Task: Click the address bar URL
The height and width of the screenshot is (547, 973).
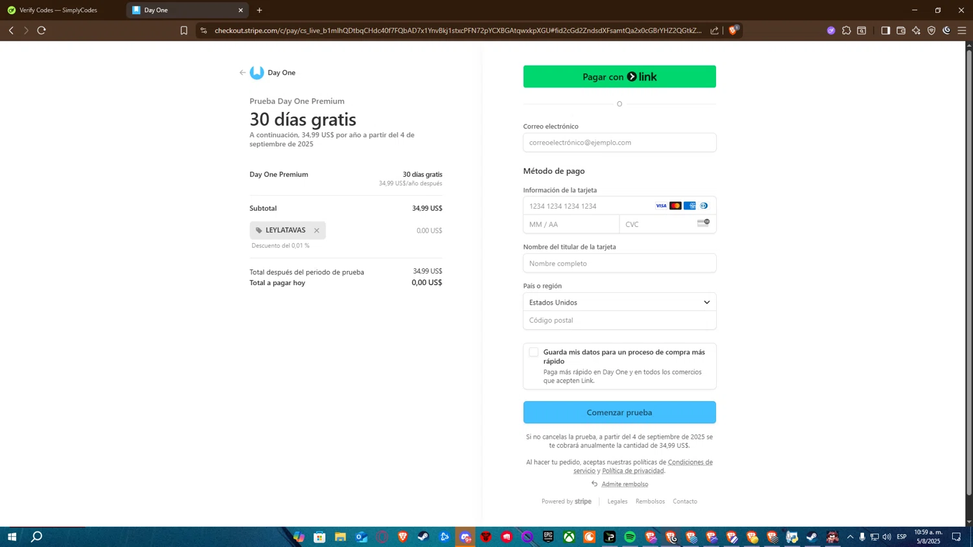Action: click(458, 30)
